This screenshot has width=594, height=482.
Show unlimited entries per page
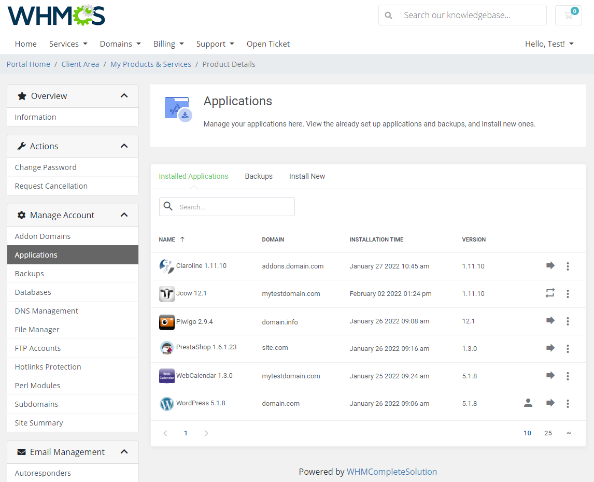569,433
